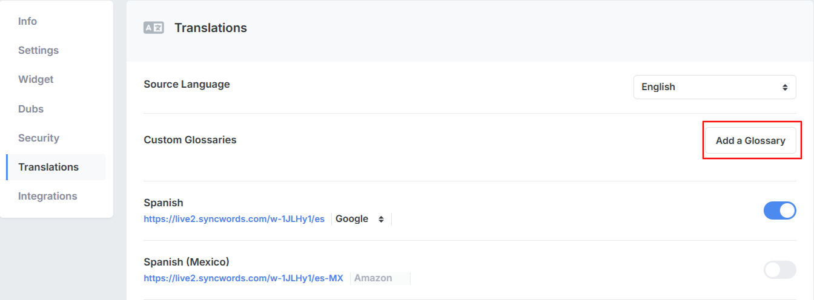Disable the Spanish translation toggle
814x300 pixels.
[x=779, y=210]
